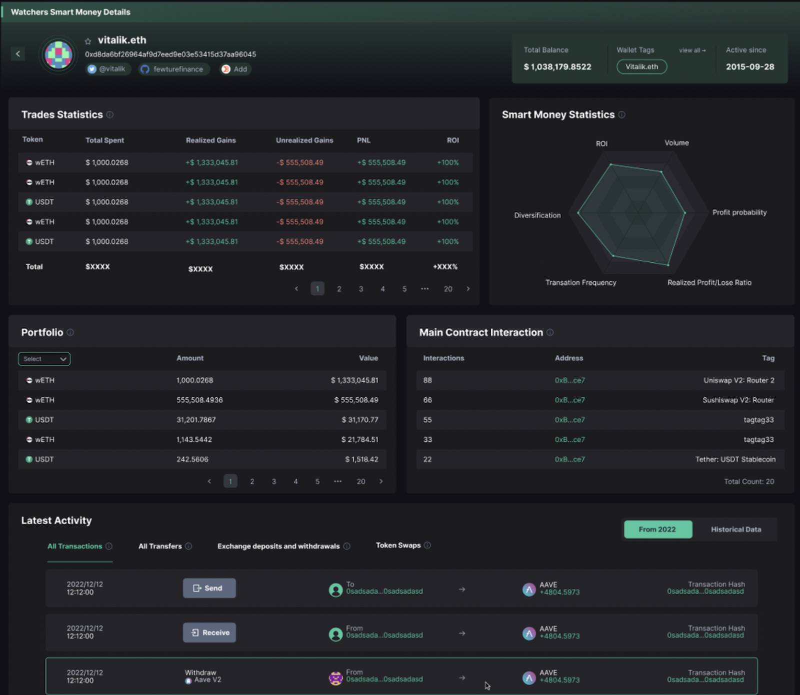Open the Portfolio Select dropdown

click(x=44, y=359)
